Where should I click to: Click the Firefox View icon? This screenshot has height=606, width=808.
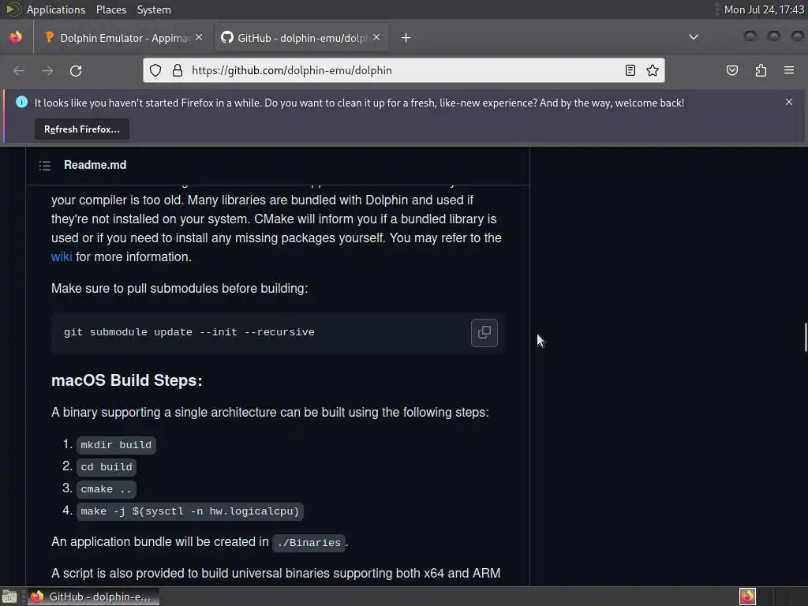16,37
